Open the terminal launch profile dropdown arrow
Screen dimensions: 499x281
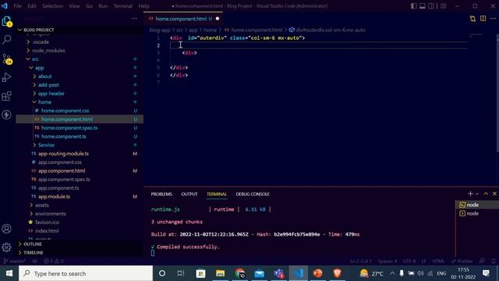pyautogui.click(x=477, y=194)
